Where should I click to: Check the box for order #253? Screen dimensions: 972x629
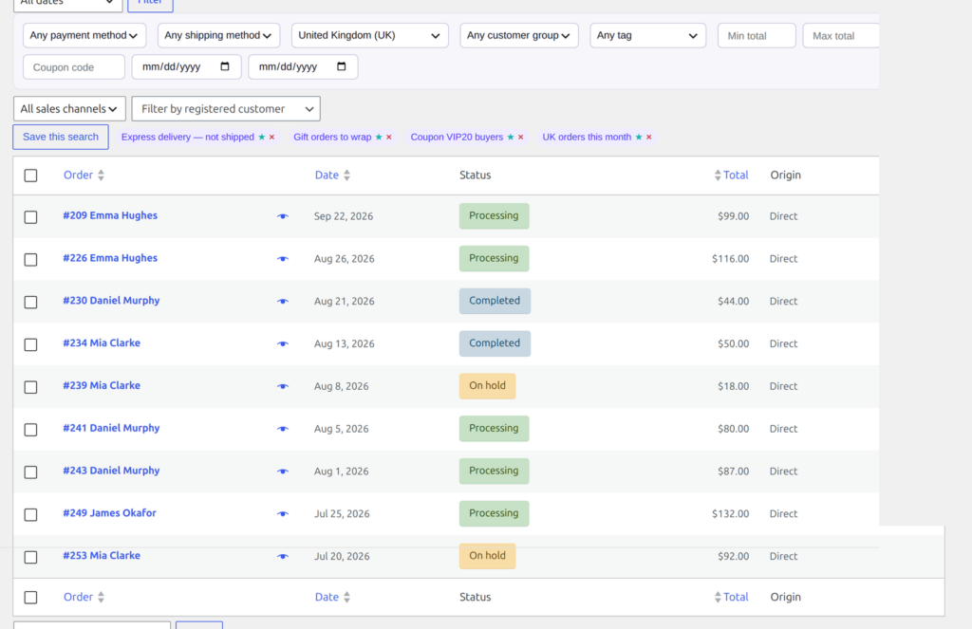[30, 557]
